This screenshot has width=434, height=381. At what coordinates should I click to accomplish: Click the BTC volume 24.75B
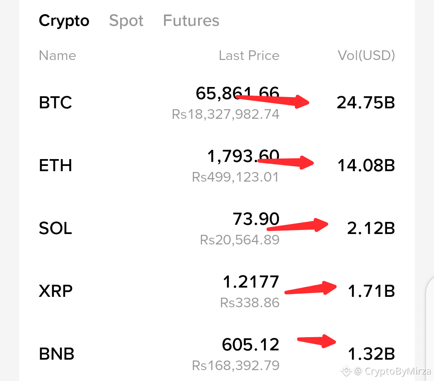click(366, 103)
